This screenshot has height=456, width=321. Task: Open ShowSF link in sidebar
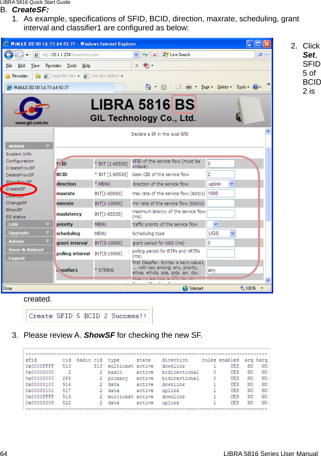[14, 210]
